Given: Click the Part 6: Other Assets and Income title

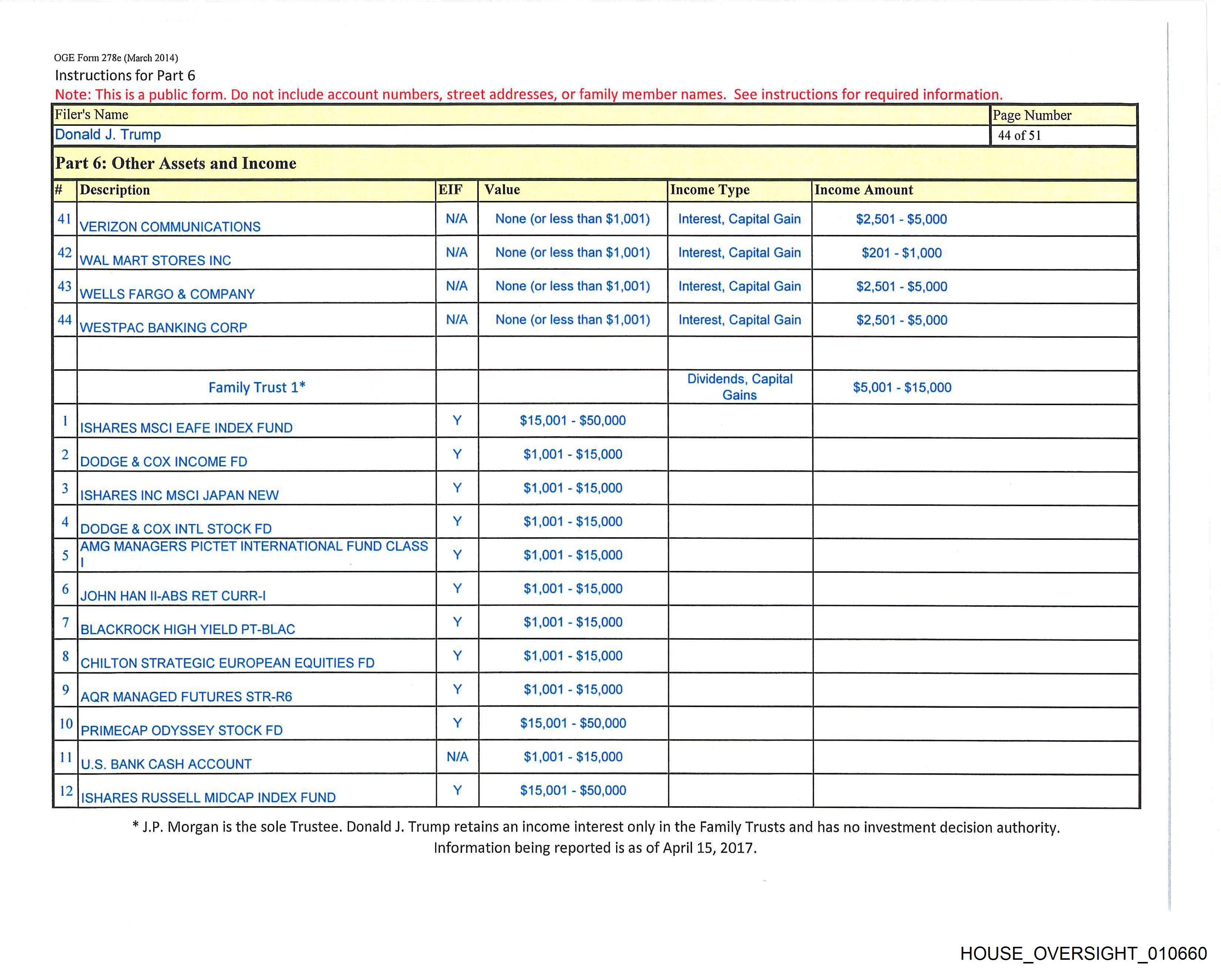Looking at the screenshot, I should [175, 164].
